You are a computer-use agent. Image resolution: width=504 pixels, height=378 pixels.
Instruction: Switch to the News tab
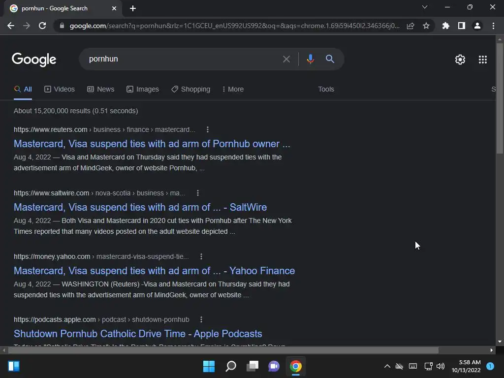(100, 89)
